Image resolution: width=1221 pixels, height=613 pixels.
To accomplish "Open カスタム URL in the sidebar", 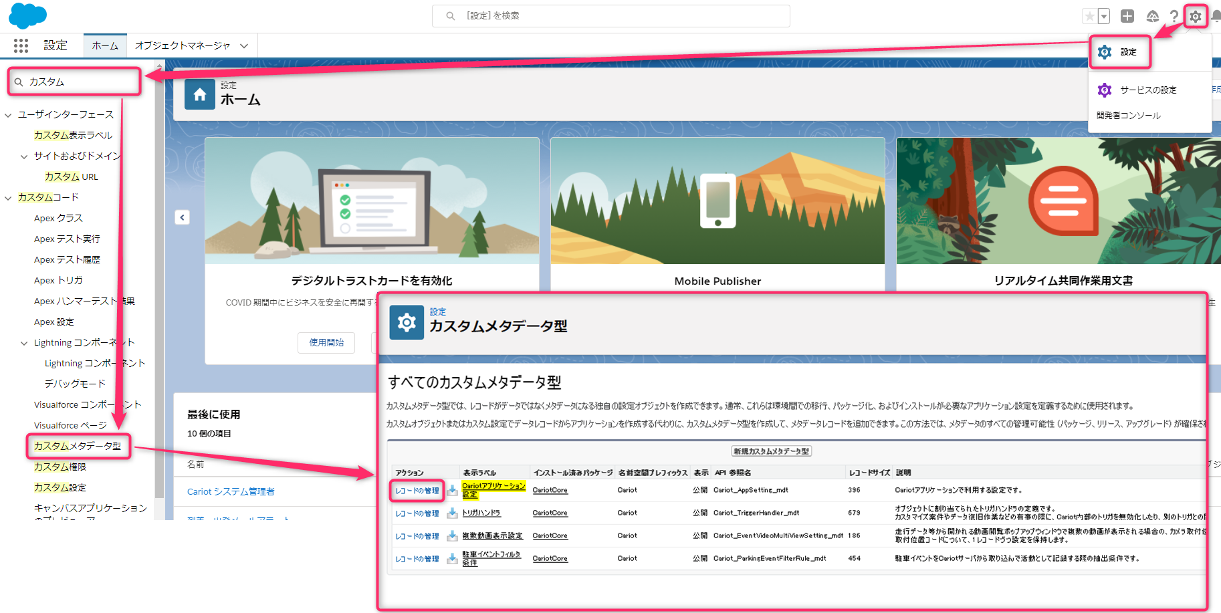I will [71, 176].
